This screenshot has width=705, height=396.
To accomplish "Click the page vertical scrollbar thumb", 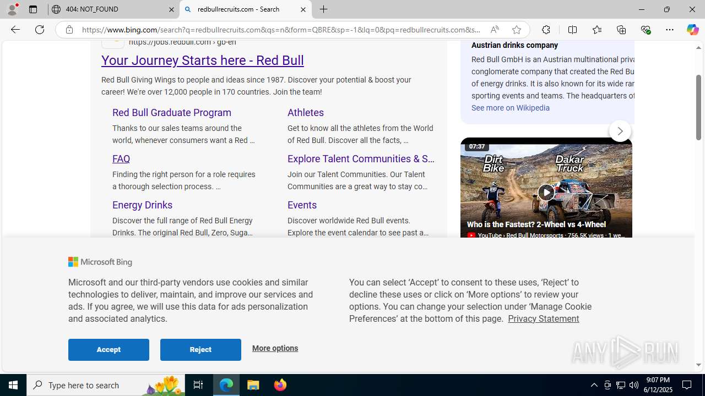I will [698, 107].
